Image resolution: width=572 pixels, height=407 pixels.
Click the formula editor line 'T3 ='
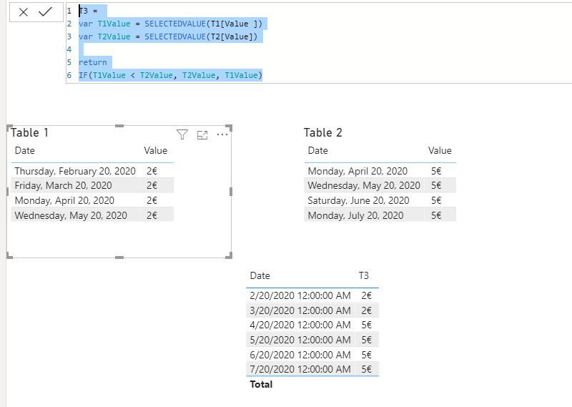[89, 11]
